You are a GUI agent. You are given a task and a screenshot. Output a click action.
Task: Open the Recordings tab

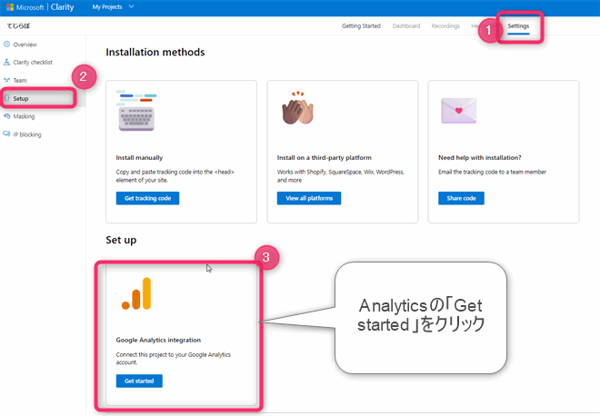445,26
